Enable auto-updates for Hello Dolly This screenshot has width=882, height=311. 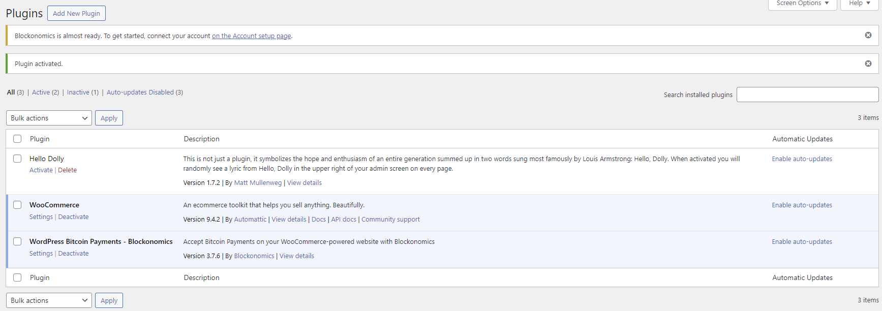802,159
